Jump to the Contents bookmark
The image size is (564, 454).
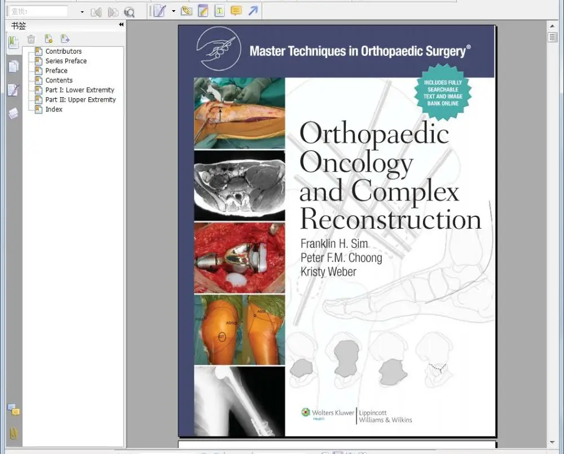click(x=59, y=80)
